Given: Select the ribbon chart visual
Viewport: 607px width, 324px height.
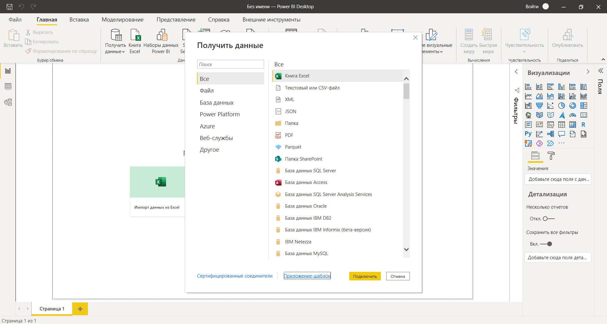Looking at the screenshot, I should pos(584,96).
